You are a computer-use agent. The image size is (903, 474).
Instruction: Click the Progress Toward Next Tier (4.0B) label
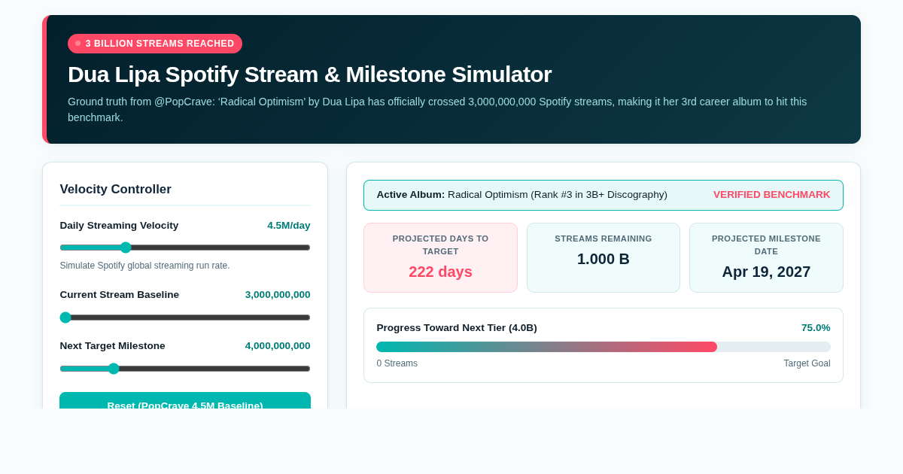(457, 328)
